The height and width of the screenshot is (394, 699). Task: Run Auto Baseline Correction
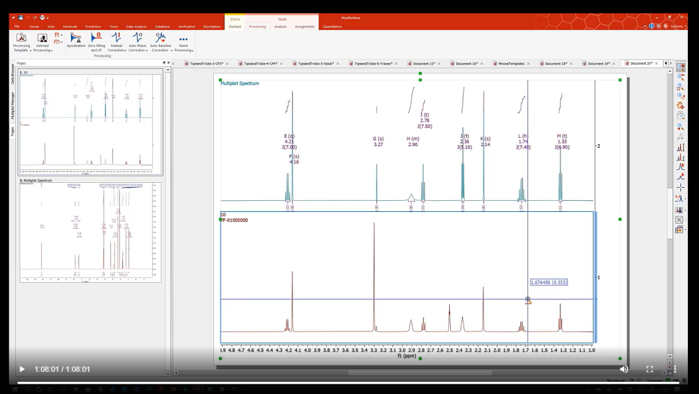[160, 42]
